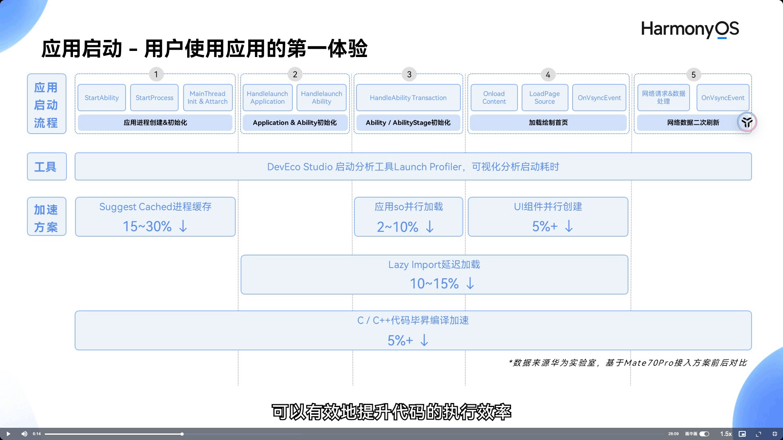783x440 pixels.
Task: Select the 加速方案 side label
Action: (x=46, y=217)
